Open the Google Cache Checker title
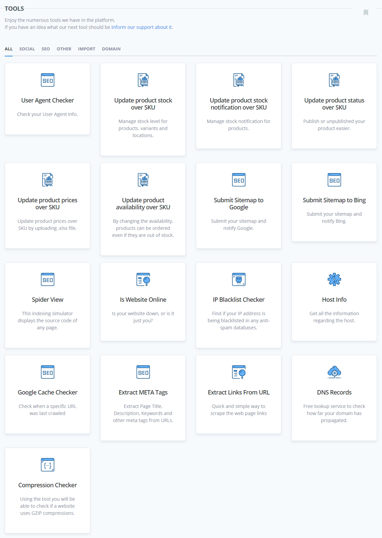The width and height of the screenshot is (382, 538). [48, 392]
